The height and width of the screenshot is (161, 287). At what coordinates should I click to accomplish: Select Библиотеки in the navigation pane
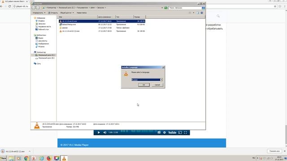pyautogui.click(x=40, y=35)
